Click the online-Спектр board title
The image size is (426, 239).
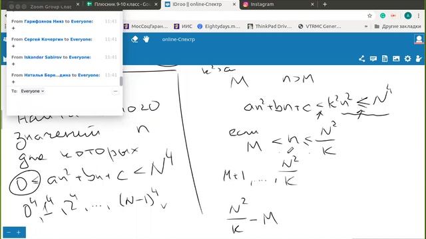178,39
